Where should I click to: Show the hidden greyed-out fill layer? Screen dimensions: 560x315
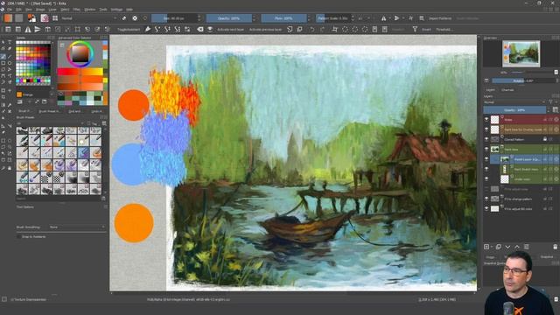(x=486, y=189)
